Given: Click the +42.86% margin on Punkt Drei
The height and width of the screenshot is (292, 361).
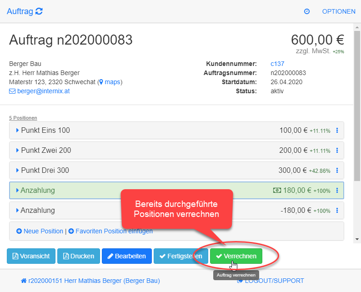Looking at the screenshot, I should (x=320, y=171).
